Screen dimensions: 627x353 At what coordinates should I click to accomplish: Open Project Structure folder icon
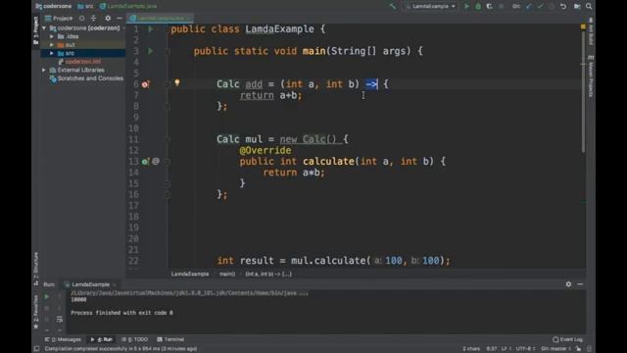pos(577,6)
